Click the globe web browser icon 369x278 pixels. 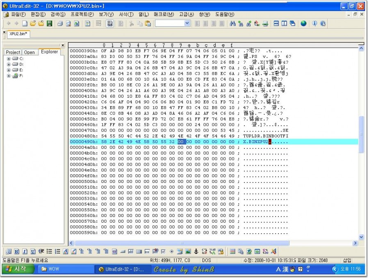(x=303, y=23)
